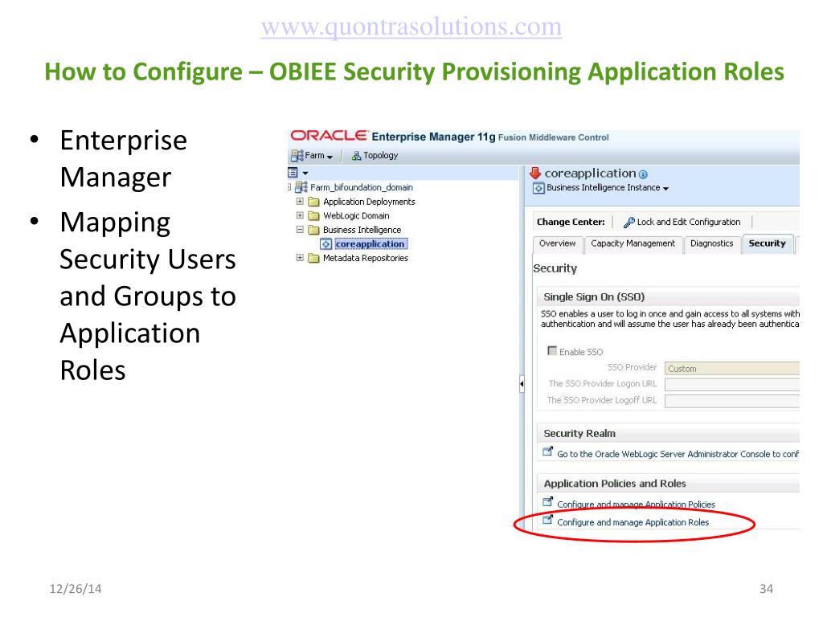
Task: Click the tree view options list icon
Action: (x=293, y=172)
